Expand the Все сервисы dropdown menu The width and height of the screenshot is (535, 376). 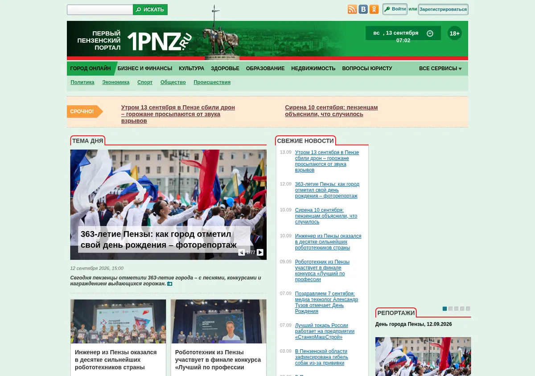440,69
